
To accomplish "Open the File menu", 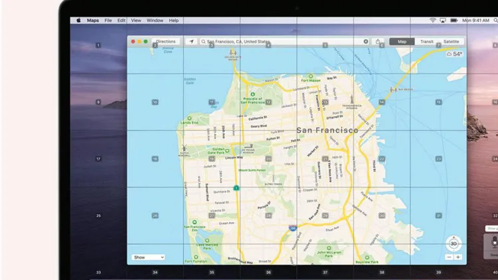I will pos(108,21).
